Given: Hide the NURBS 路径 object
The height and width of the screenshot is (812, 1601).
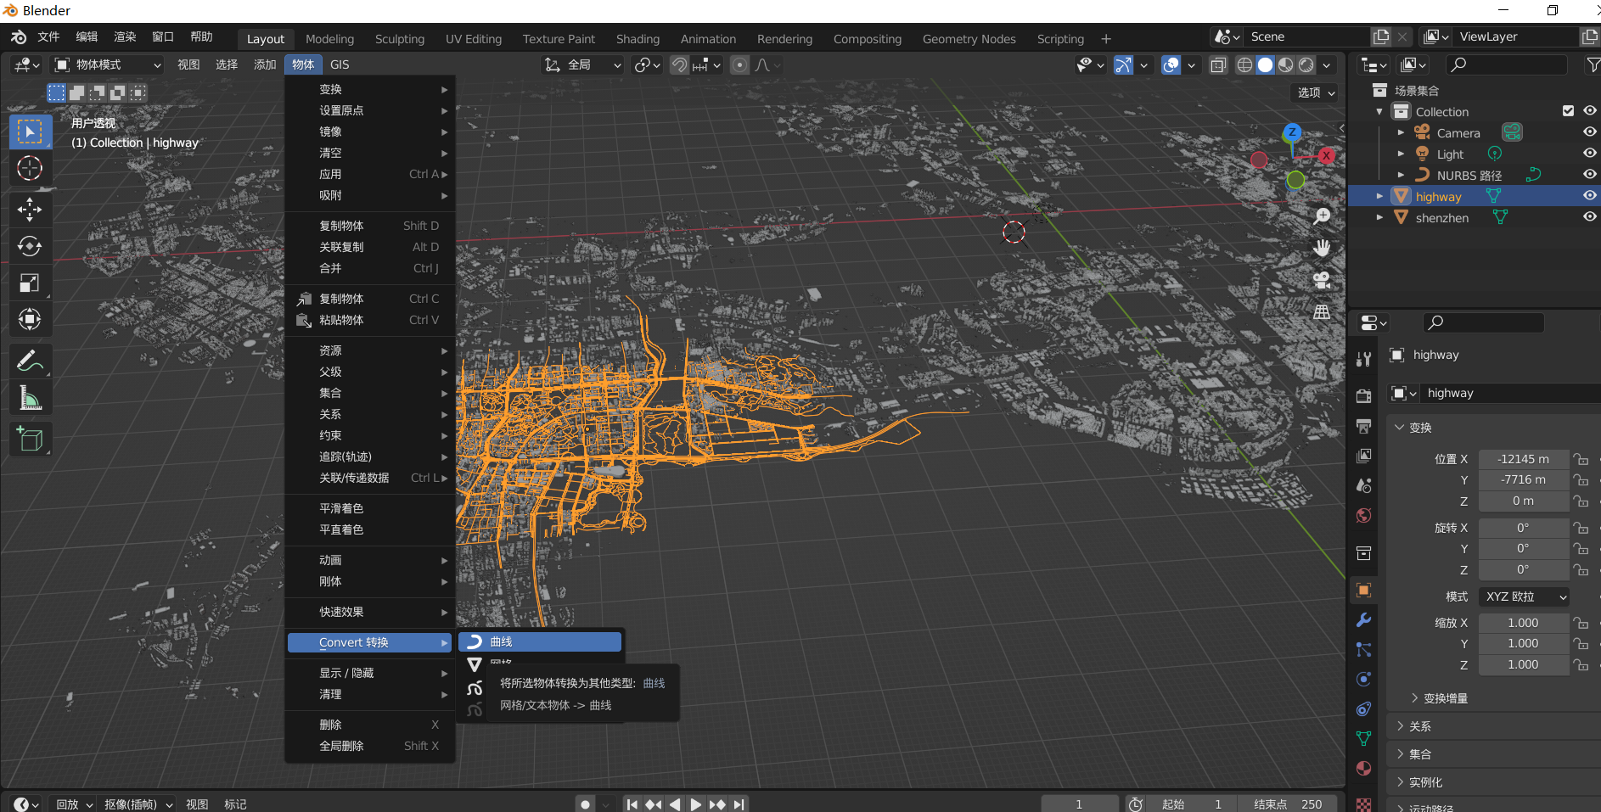Looking at the screenshot, I should coord(1589,175).
